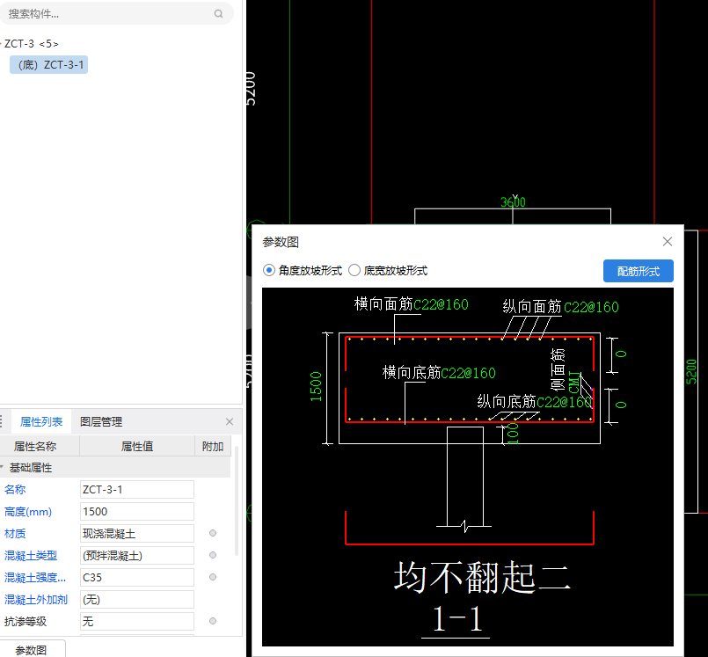This screenshot has height=657, width=708.
Task: Switch to the 图层管理 tab
Action: [x=101, y=422]
